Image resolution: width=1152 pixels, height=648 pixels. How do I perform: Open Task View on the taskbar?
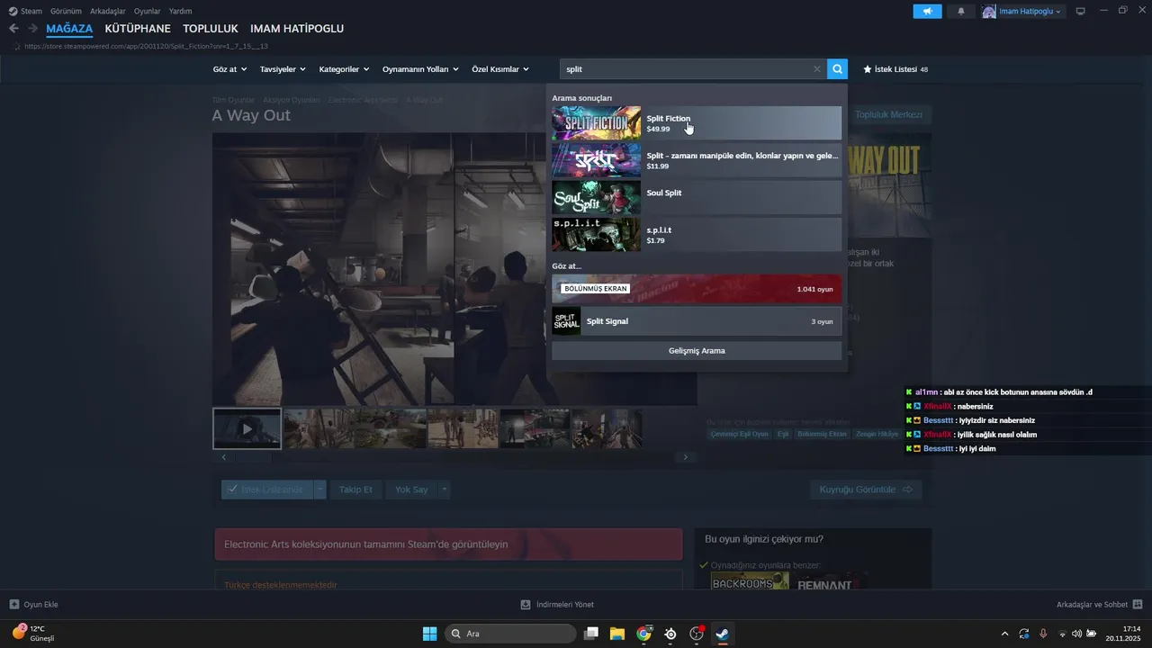click(591, 634)
